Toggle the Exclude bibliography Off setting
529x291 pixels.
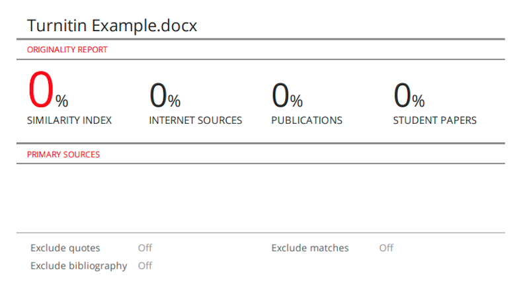pos(145,265)
